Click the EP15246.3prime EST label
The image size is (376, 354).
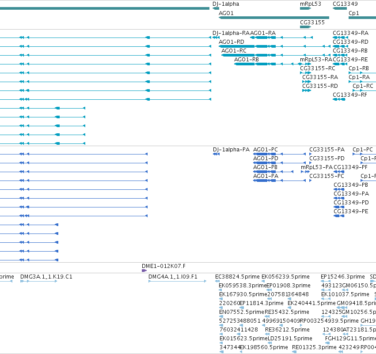point(343,277)
